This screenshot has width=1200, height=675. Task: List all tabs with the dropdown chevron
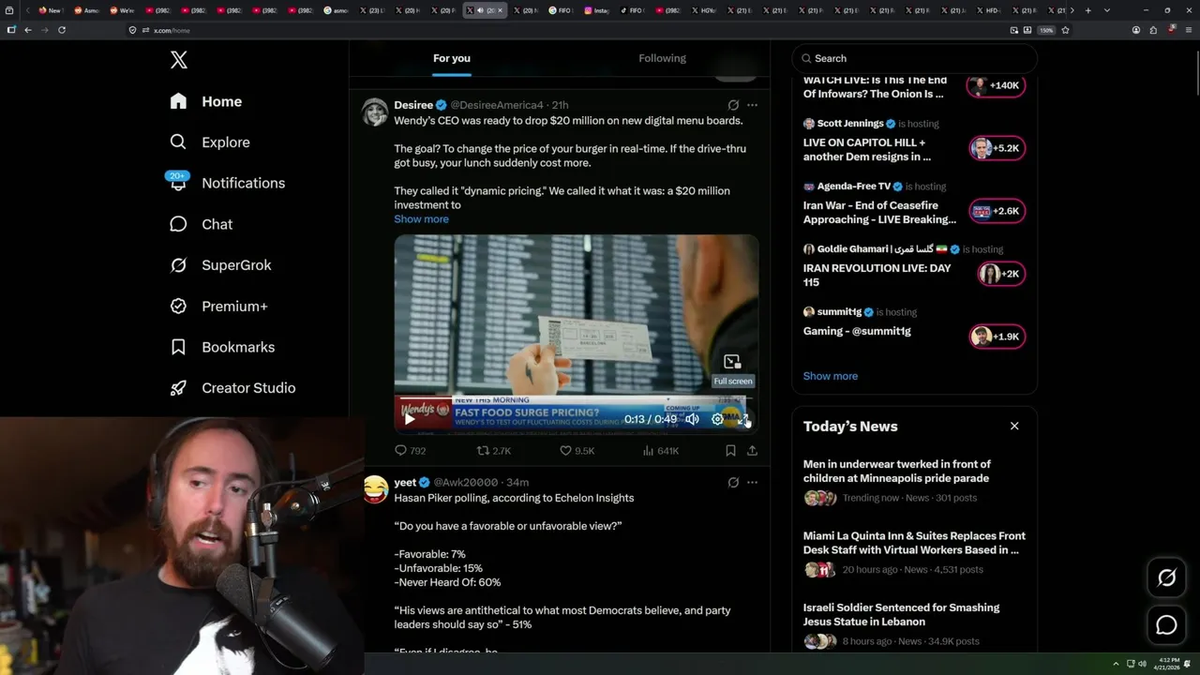[x=1107, y=10]
